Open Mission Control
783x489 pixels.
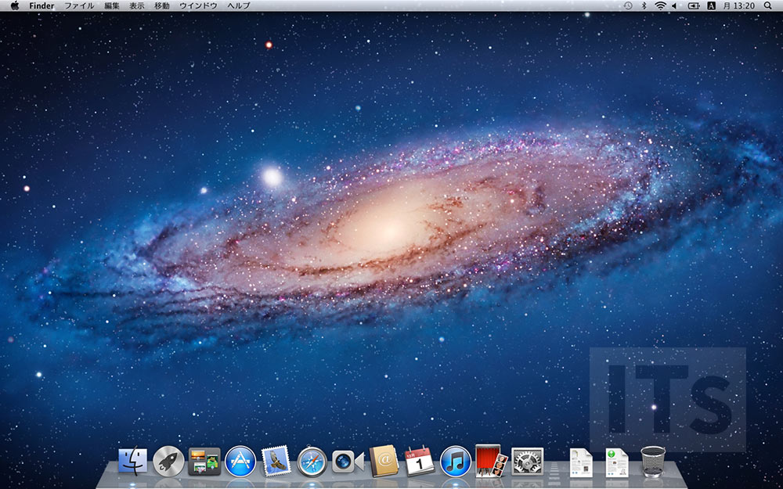(205, 462)
